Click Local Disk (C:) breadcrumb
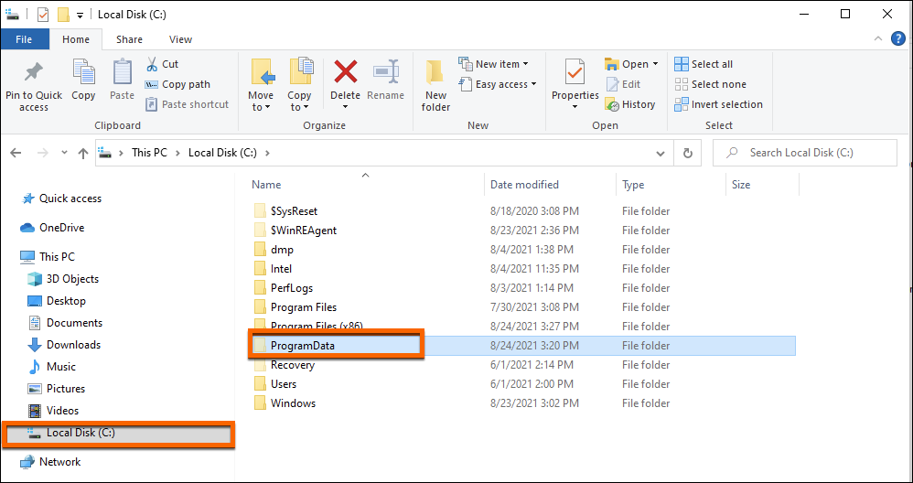This screenshot has height=483, width=913. coord(221,153)
